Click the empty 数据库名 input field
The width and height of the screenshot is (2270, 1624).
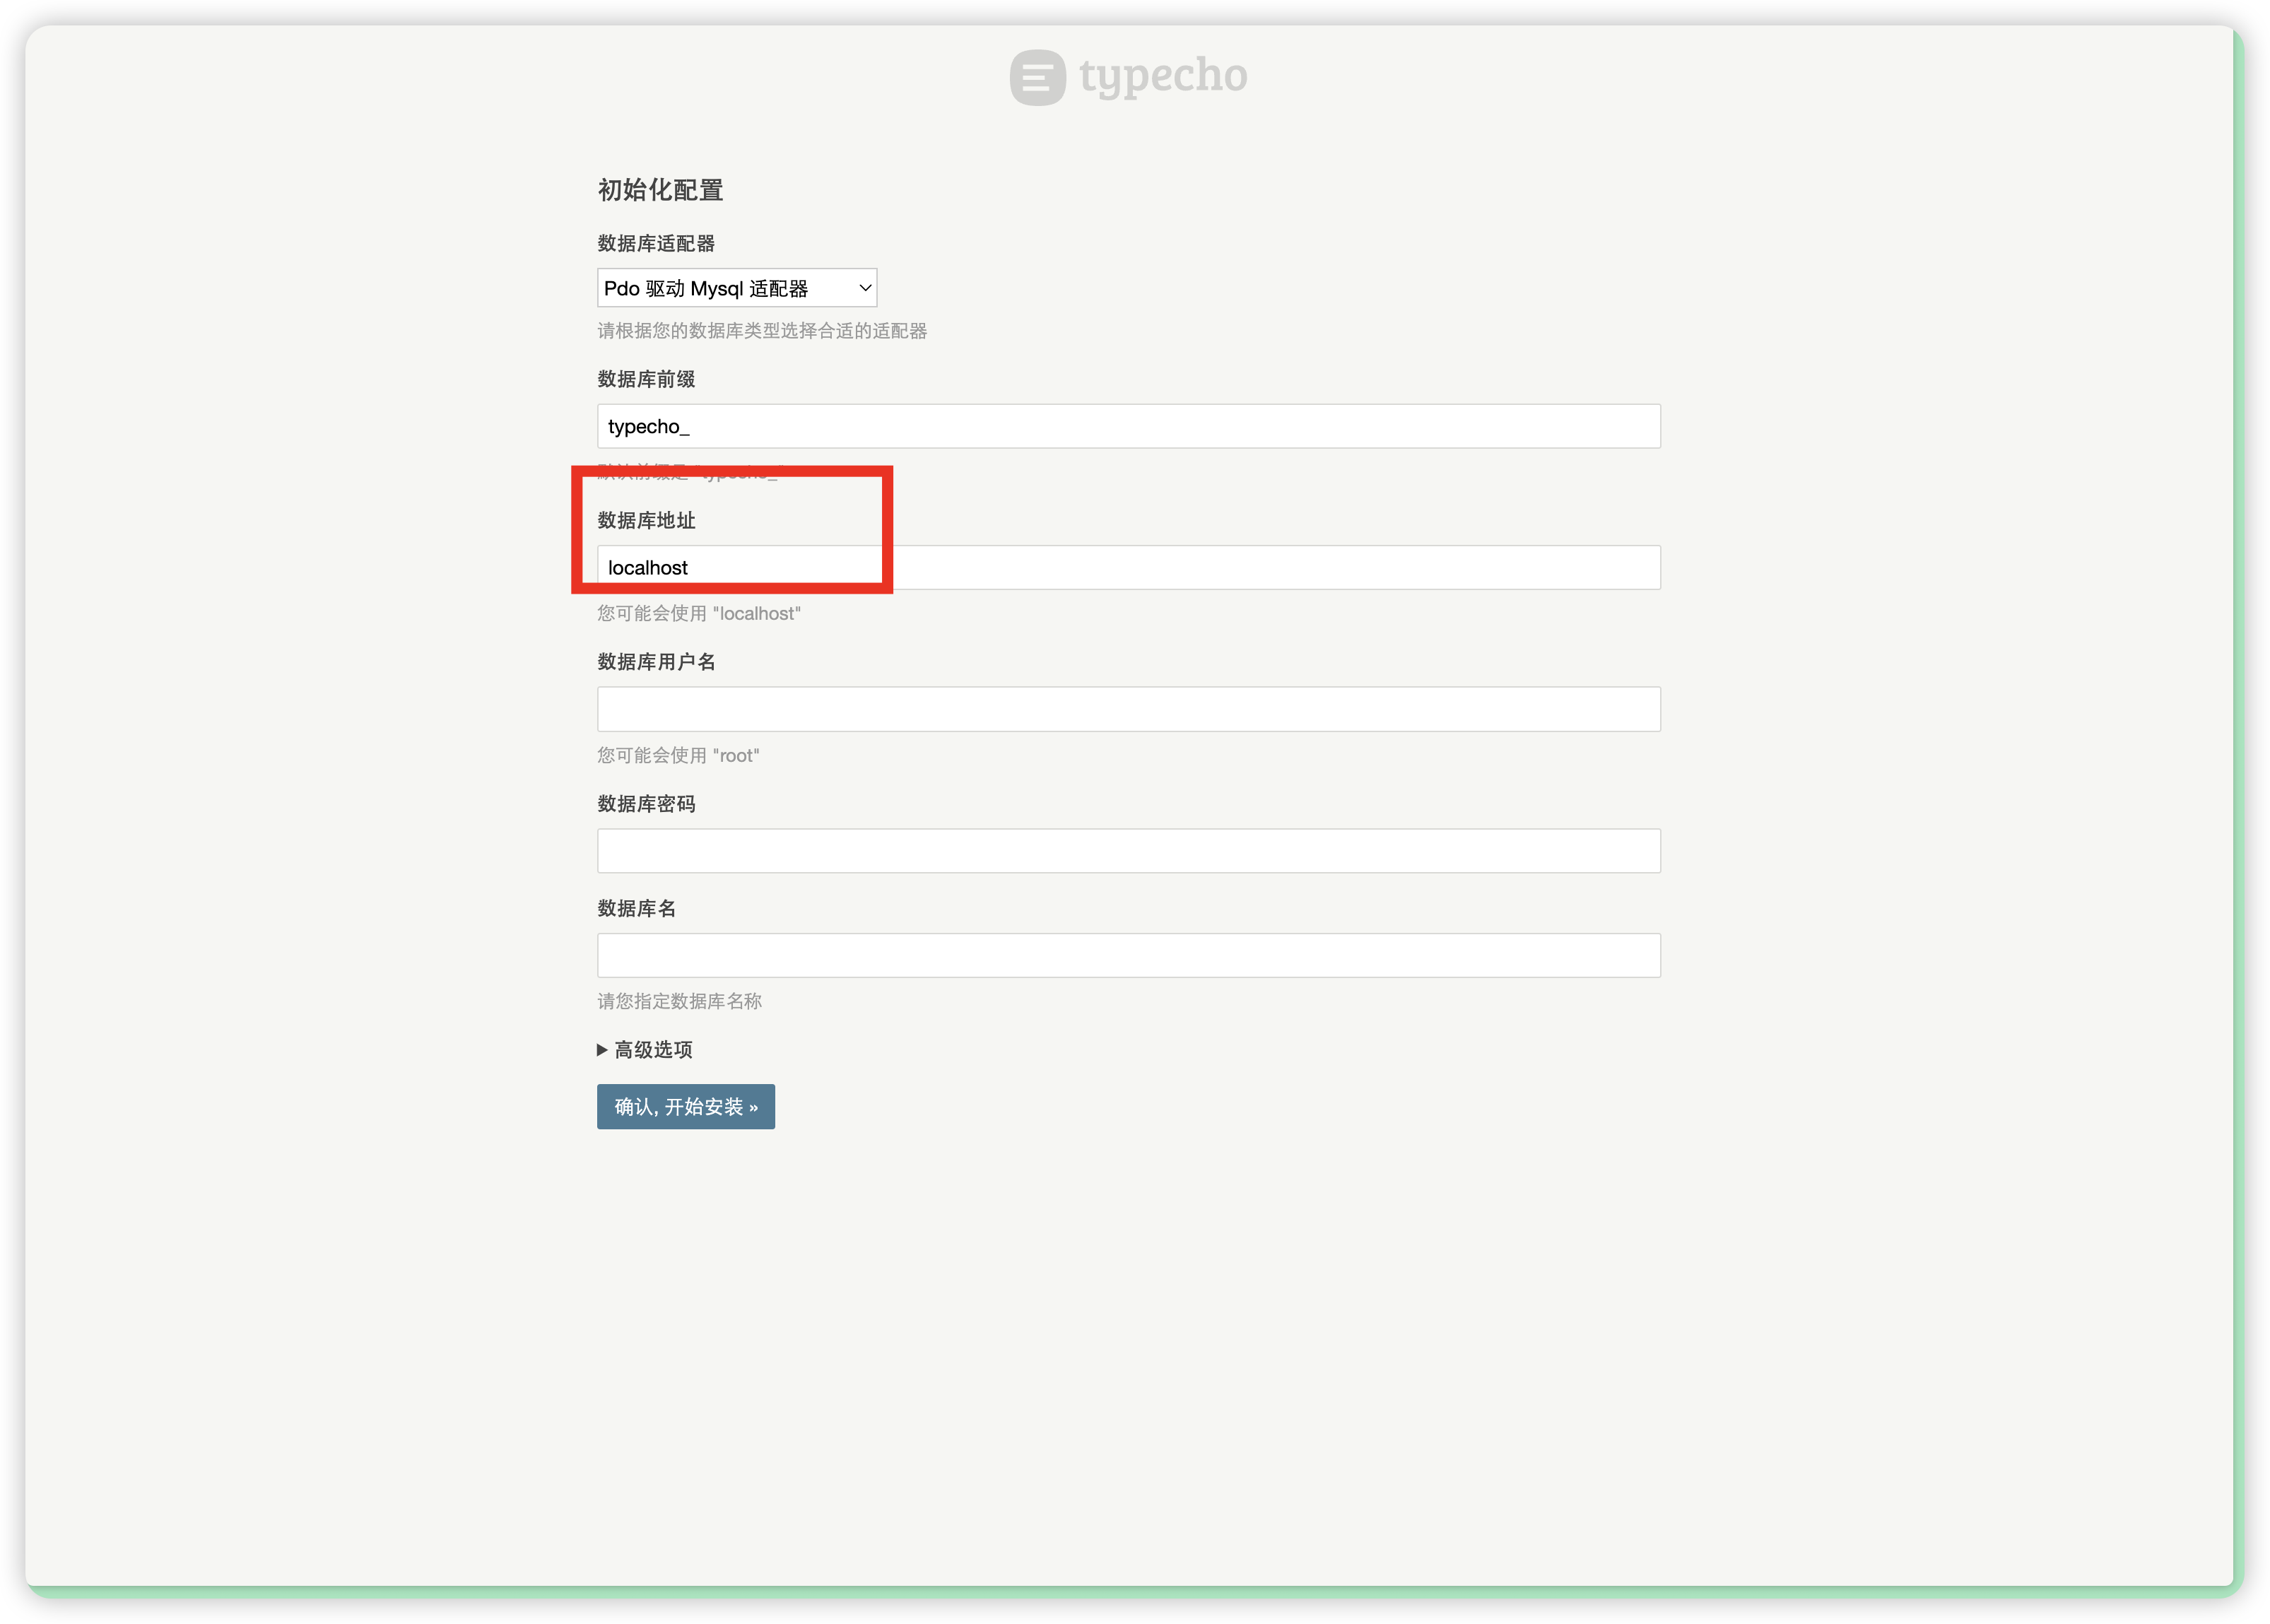(x=1128, y=955)
